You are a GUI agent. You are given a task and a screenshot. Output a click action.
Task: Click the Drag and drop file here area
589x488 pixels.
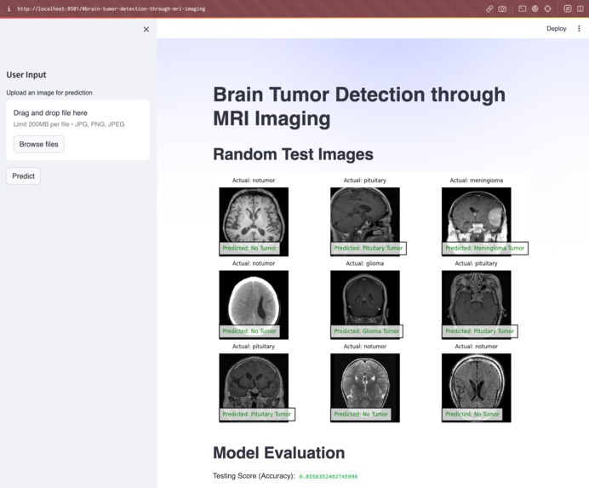(x=78, y=129)
